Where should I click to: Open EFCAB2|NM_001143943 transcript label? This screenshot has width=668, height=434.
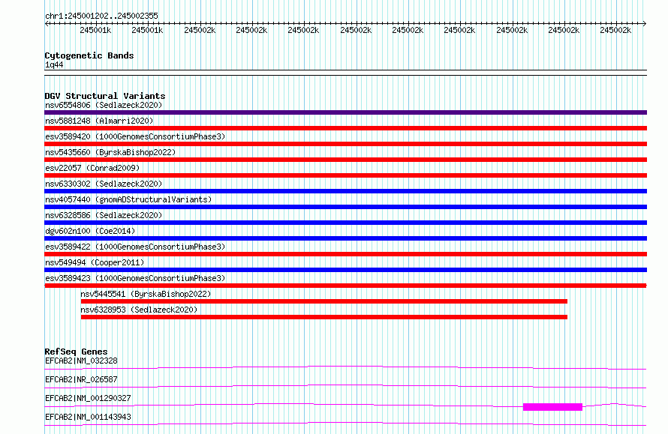(88, 417)
